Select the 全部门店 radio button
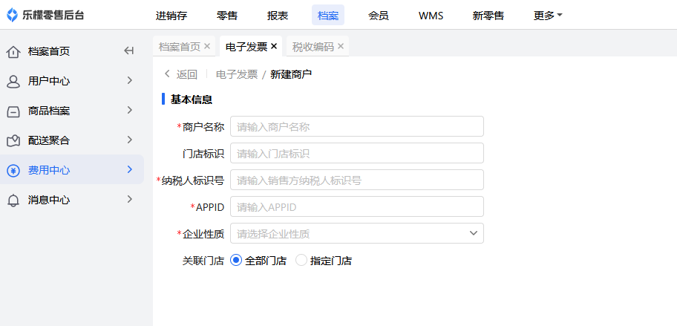677x326 pixels. 236,261
